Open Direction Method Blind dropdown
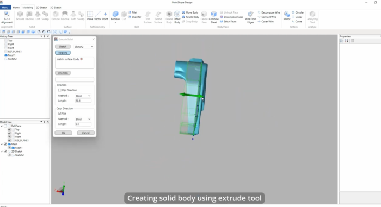 83,96
